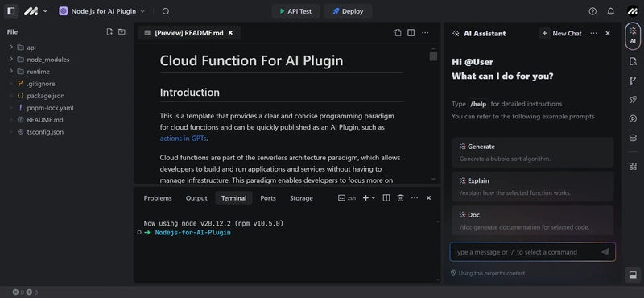Click the open source file icon in editor toolbar
644x298 pixels.
coord(397,33)
